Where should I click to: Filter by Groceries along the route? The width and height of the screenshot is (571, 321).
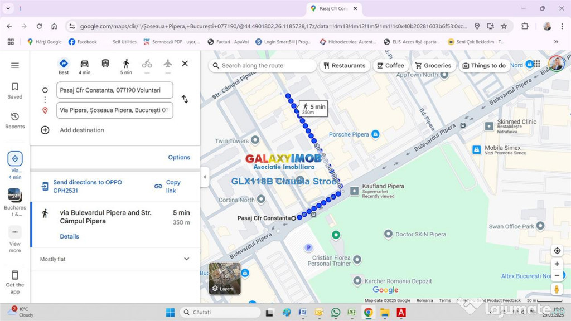pyautogui.click(x=433, y=66)
